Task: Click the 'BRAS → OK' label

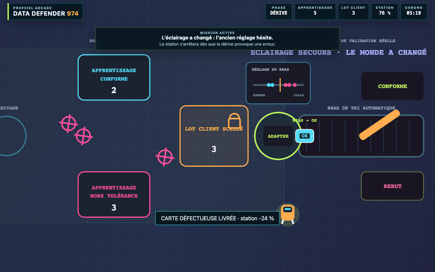Action: 304,120
